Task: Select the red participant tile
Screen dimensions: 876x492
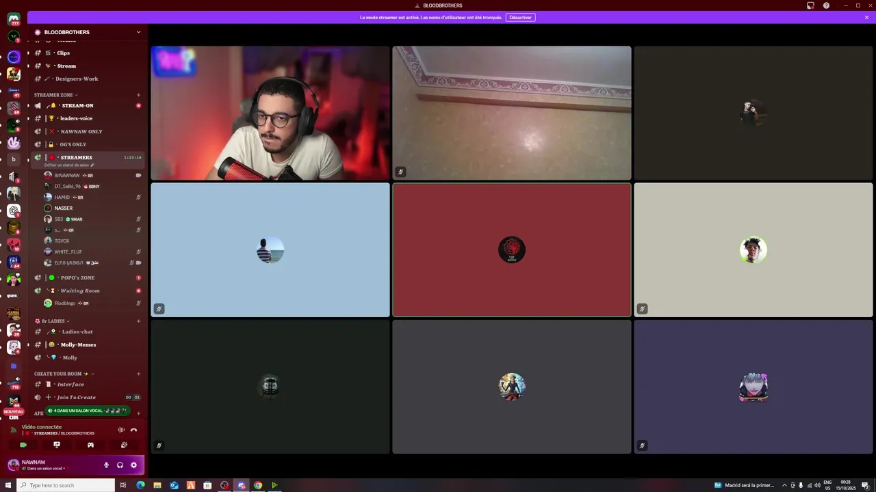Action: (512, 249)
